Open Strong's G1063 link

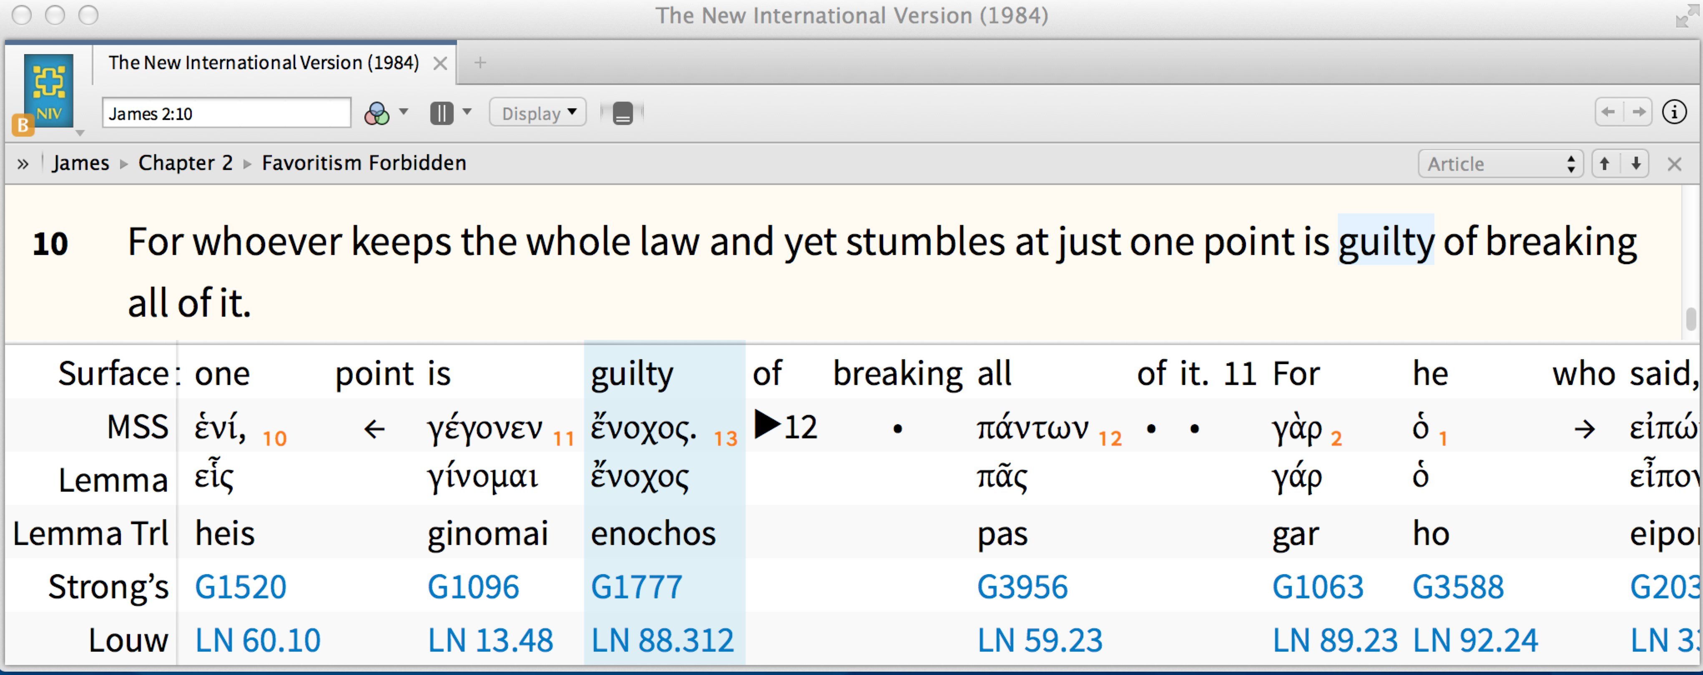[x=1318, y=587]
